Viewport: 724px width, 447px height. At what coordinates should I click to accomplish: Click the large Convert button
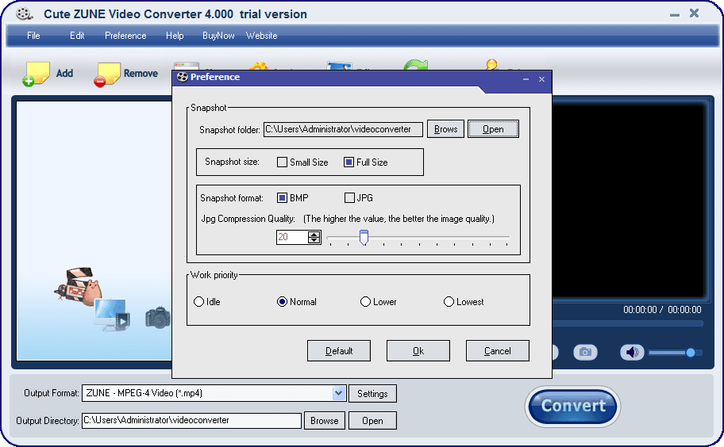572,406
